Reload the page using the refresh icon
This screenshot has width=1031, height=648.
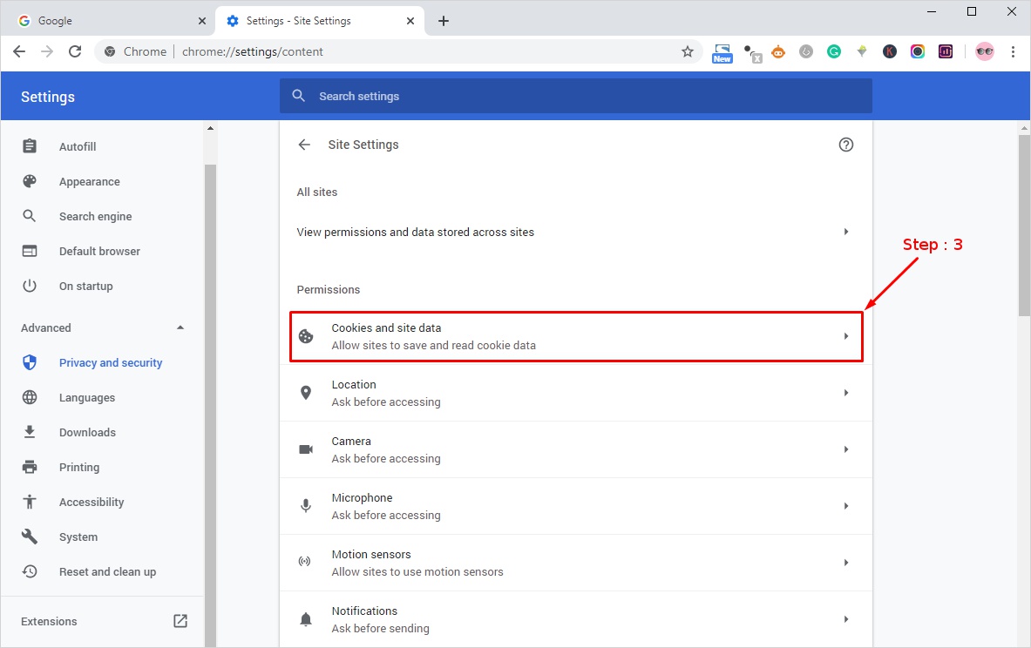pos(75,51)
